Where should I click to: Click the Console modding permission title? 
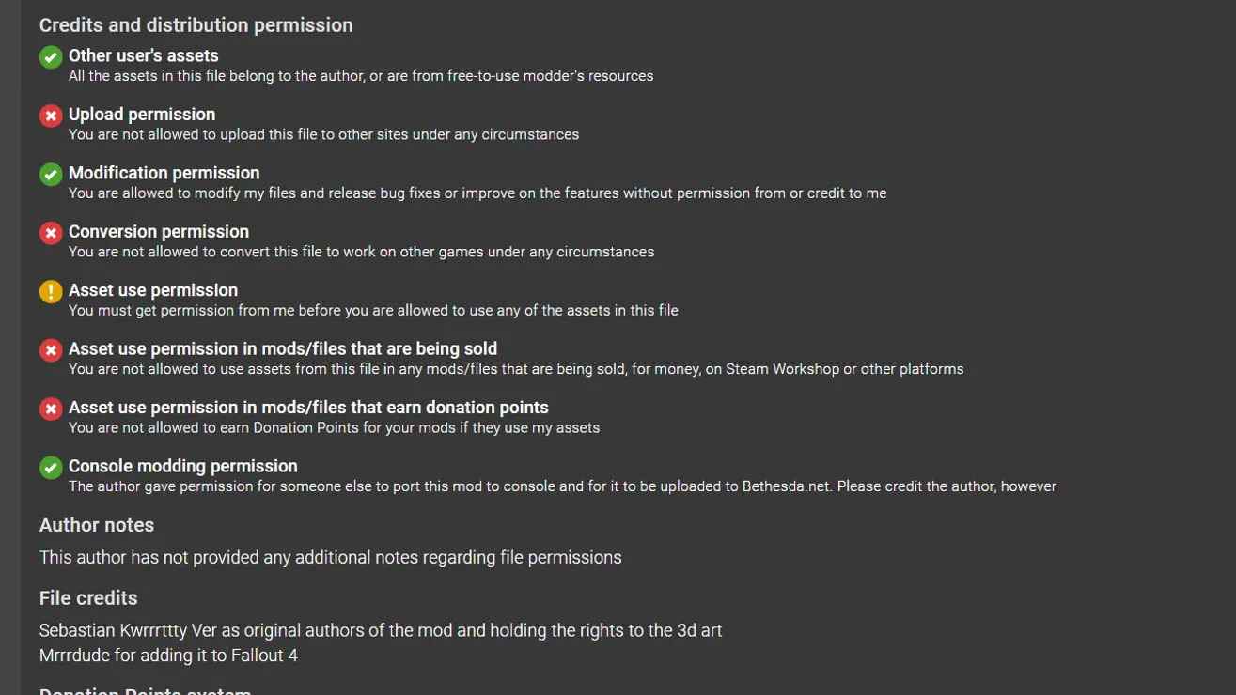(x=183, y=466)
